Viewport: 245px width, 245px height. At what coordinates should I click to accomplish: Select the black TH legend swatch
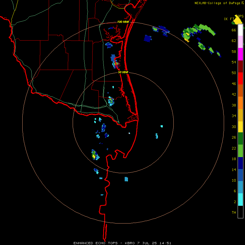[x=240, y=212]
